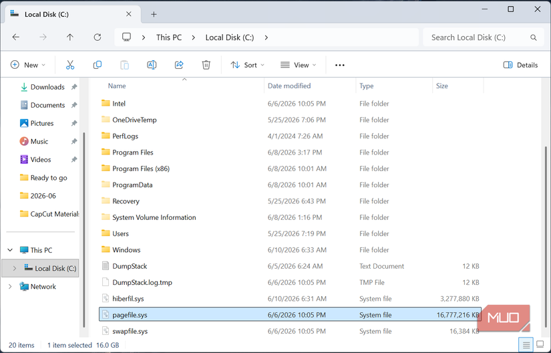
Task: Click the pagefile.sys file icon
Action: click(x=106, y=315)
